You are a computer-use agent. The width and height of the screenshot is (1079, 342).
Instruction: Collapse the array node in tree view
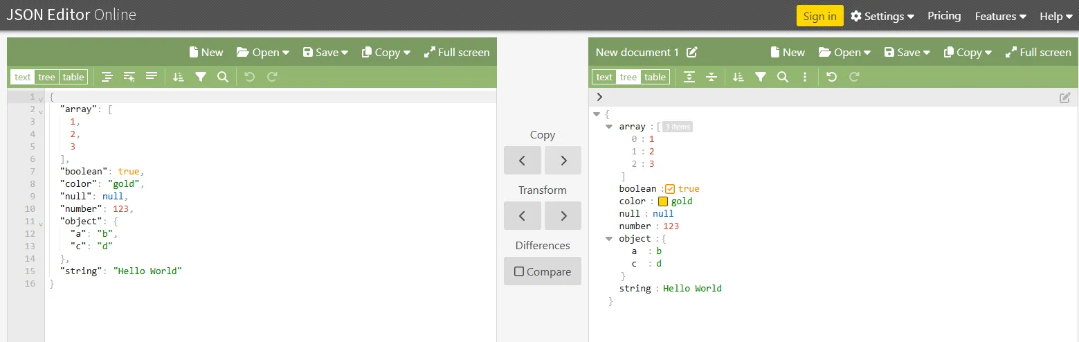coord(609,127)
